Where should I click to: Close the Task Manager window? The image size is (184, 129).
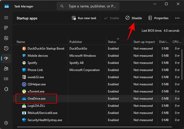(x=178, y=4)
